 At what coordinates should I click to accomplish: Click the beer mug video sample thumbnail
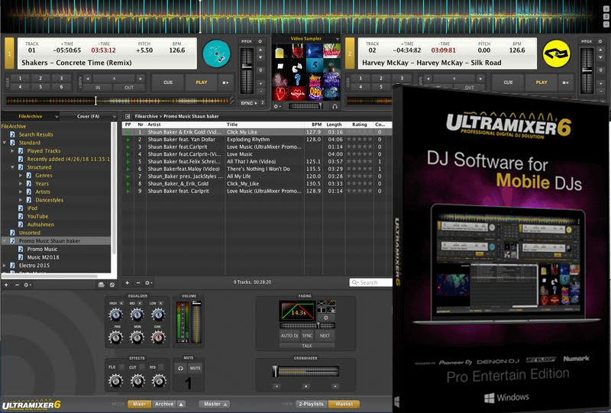click(x=280, y=51)
